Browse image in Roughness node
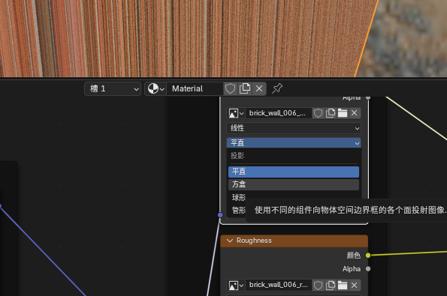This screenshot has height=296, width=447. tap(236, 286)
